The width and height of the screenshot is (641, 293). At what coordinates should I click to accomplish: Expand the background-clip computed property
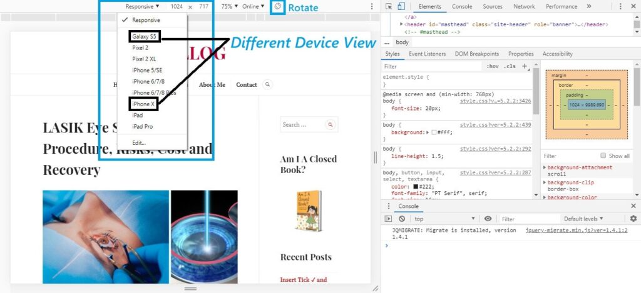tap(545, 182)
